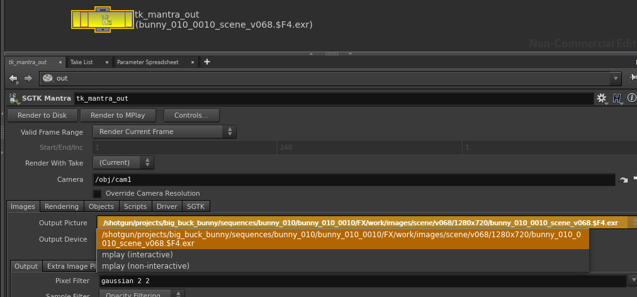This screenshot has width=637, height=297.
Task: Enable Override Camera Resolution checkbox
Action: [98, 193]
